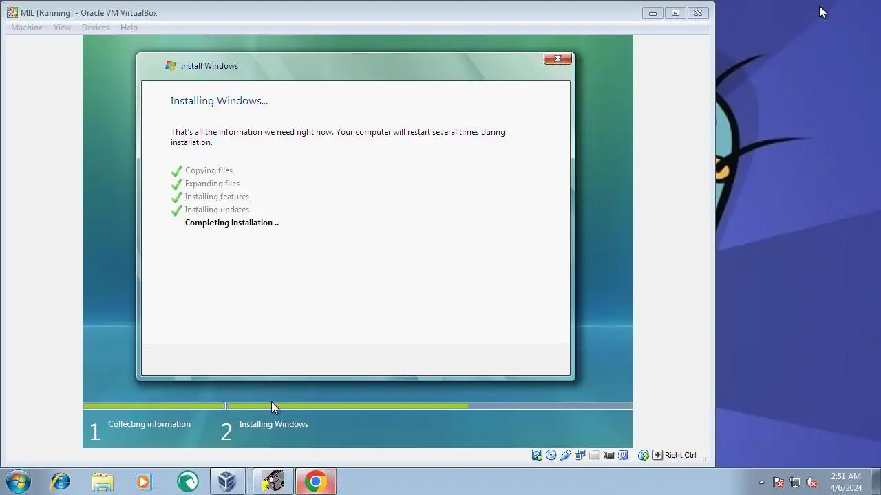Click the video capture status icon
Screen dimensions: 881x495
coord(609,455)
